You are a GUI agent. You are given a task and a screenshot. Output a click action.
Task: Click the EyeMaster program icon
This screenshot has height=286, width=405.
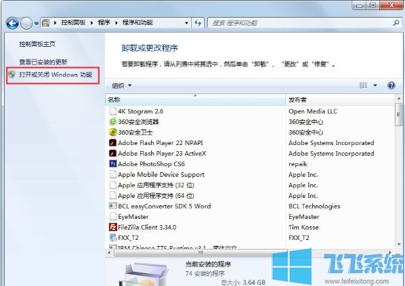[x=113, y=216]
